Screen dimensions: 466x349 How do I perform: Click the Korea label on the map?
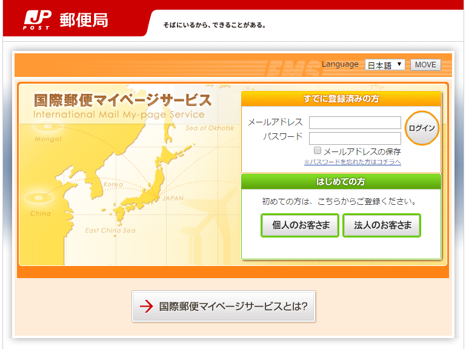point(113,184)
